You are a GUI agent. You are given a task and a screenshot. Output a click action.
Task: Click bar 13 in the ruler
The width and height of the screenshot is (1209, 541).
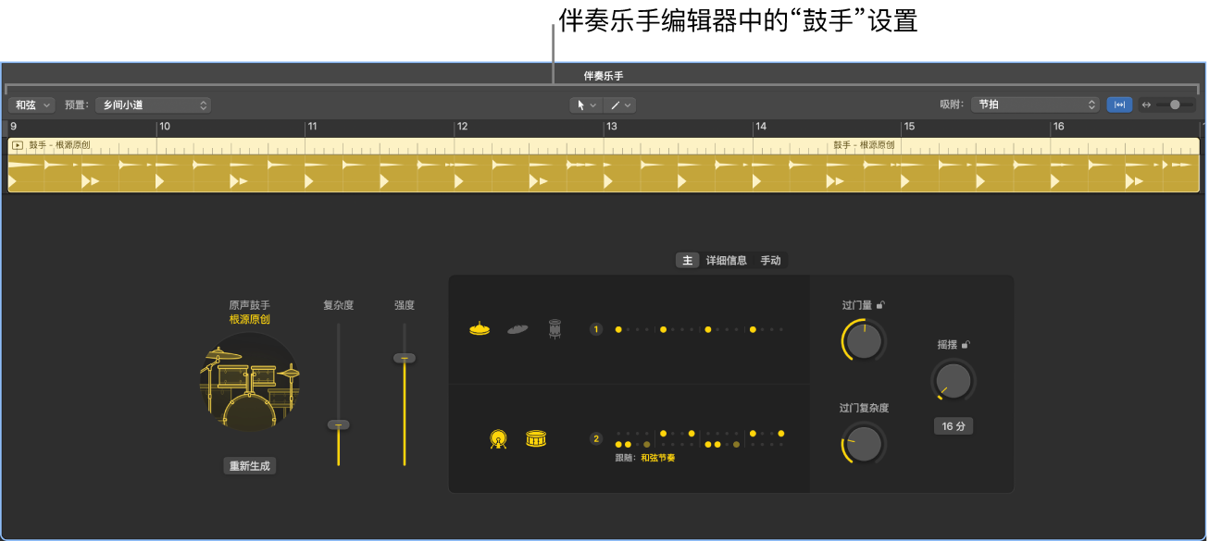coord(611,127)
